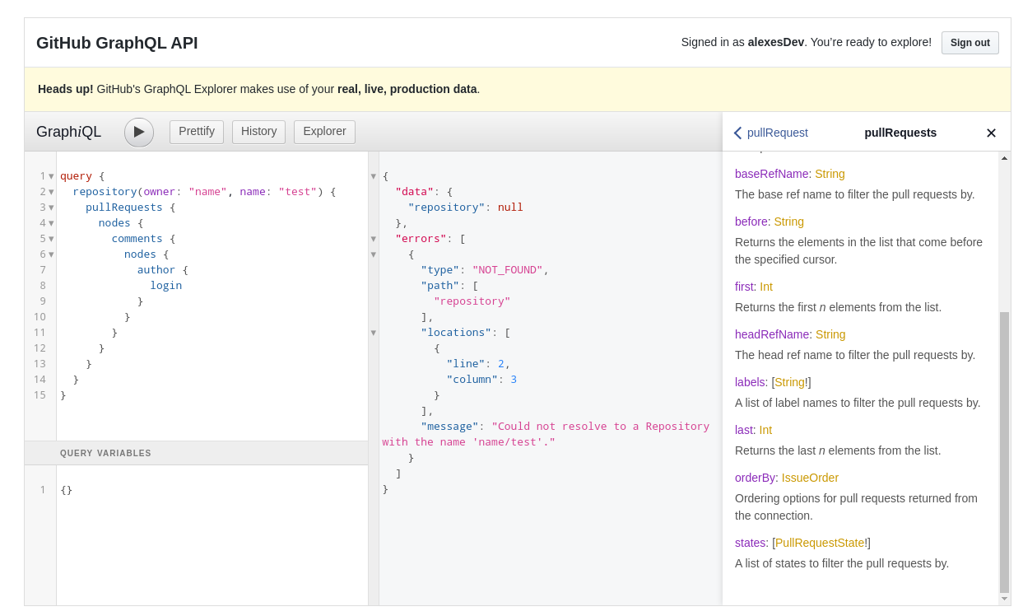The height and width of the screenshot is (616, 1023).
Task: Click the pullRequests docs panel title
Action: tap(900, 133)
